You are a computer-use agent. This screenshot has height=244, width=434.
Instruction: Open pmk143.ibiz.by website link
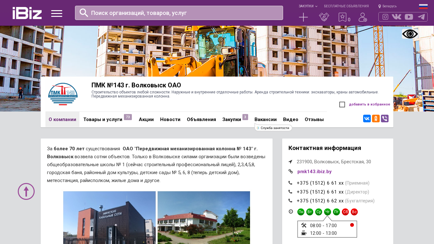click(x=315, y=172)
